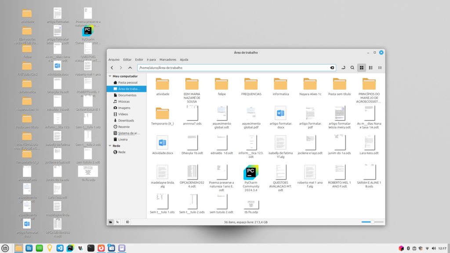The height and width of the screenshot is (253, 450).
Task: Go back to the previous folder
Action: 112,68
